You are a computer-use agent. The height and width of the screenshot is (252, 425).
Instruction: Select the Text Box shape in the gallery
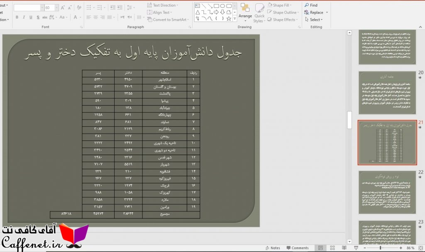198,6
